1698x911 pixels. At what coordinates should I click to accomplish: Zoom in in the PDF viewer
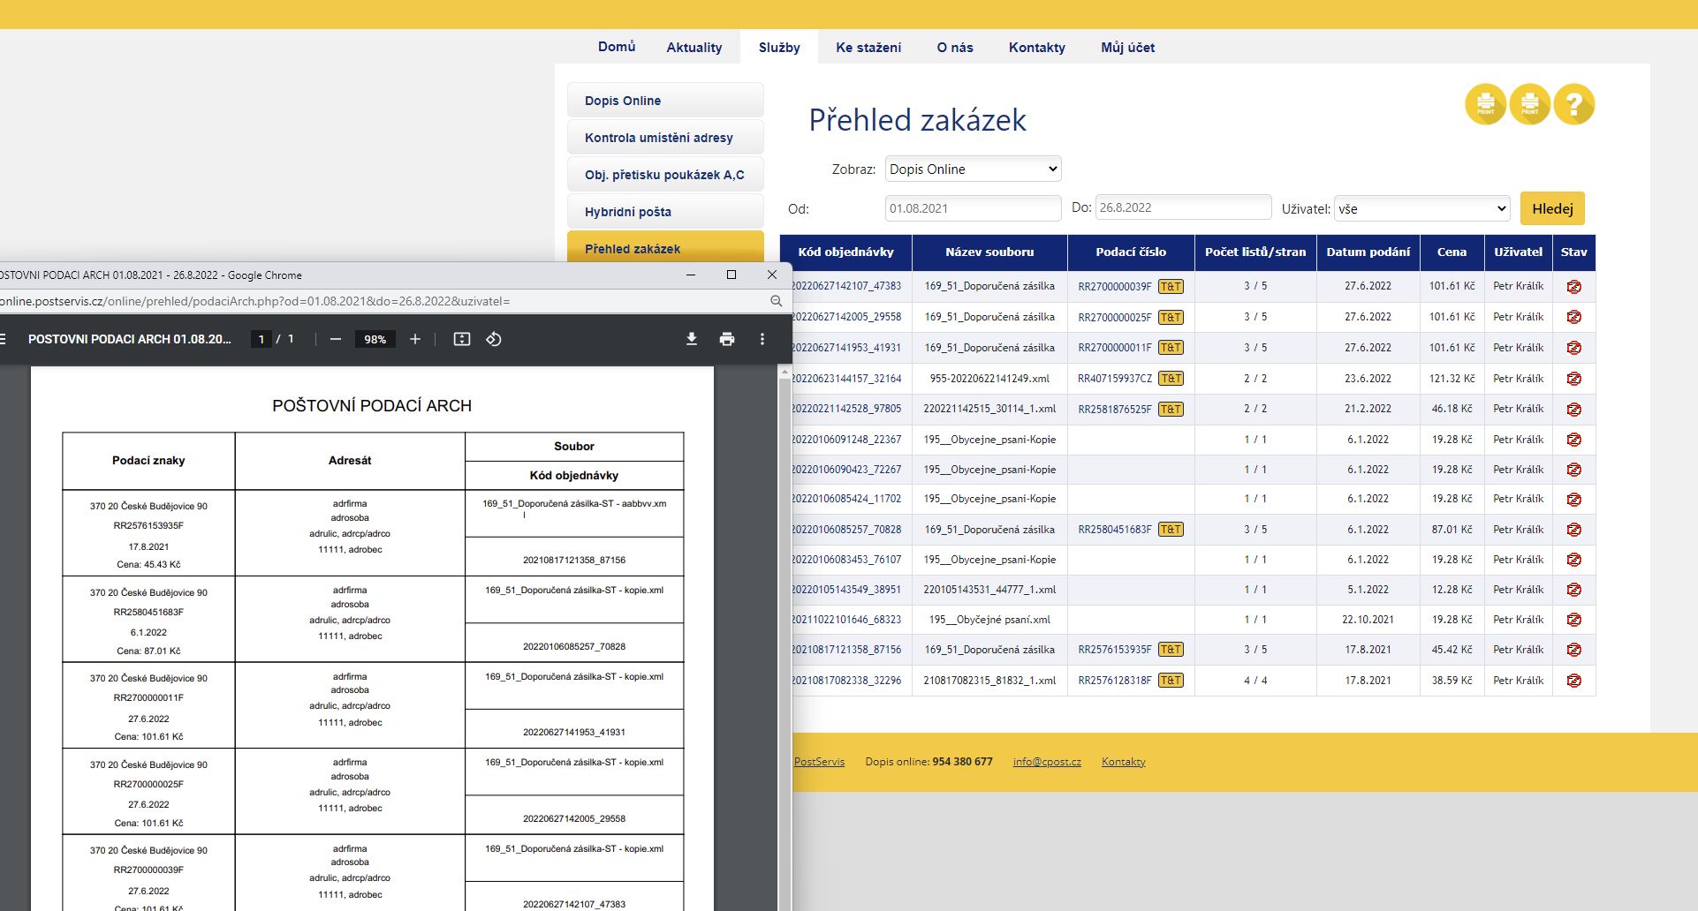click(x=415, y=339)
